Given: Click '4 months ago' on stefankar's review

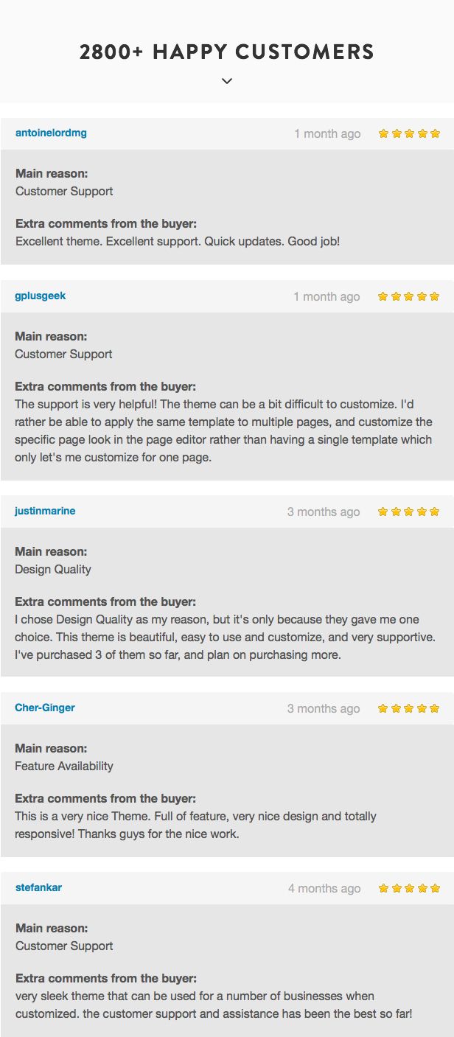Looking at the screenshot, I should point(324,889).
